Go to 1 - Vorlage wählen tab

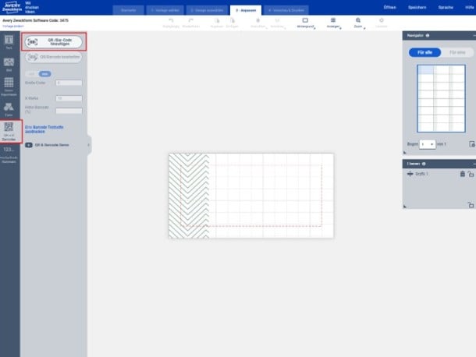click(x=165, y=10)
